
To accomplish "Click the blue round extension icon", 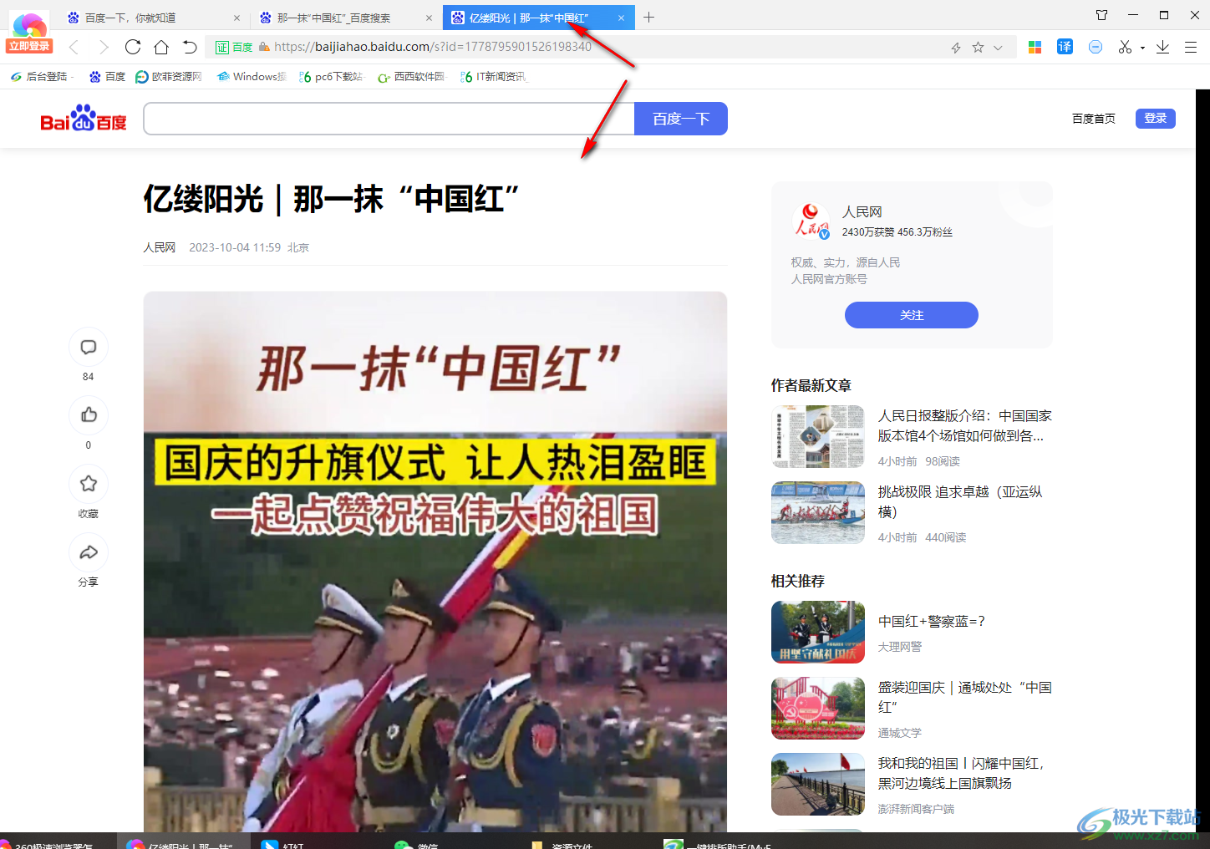I will (x=1096, y=47).
